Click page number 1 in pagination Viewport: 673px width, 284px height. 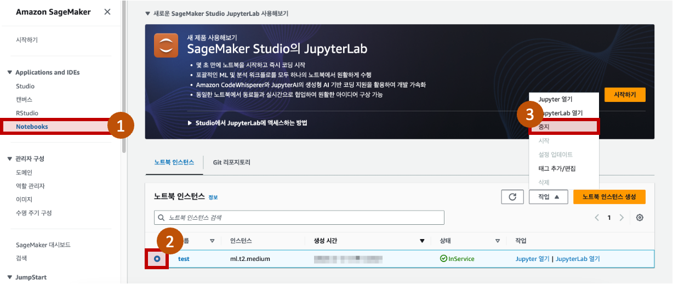(609, 218)
